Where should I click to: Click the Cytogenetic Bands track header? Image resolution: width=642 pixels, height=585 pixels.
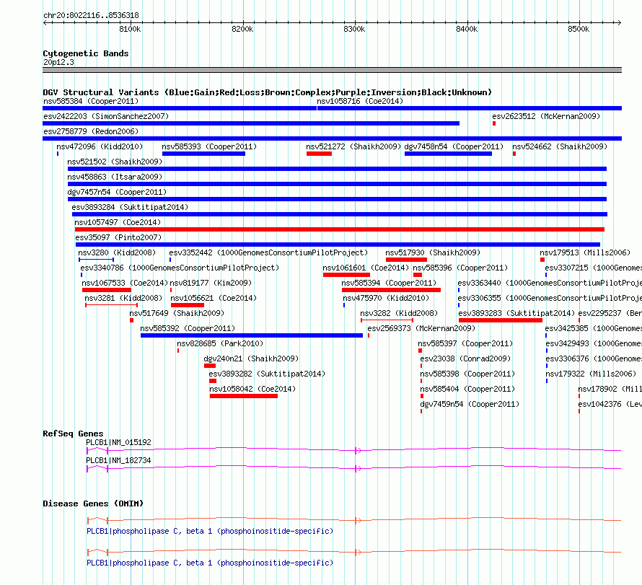pos(86,53)
